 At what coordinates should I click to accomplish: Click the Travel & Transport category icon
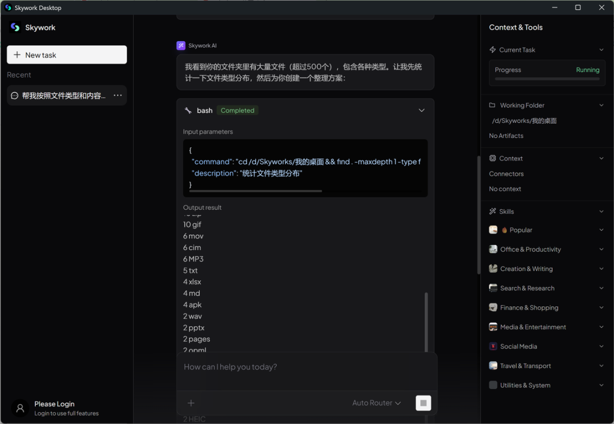tap(493, 365)
